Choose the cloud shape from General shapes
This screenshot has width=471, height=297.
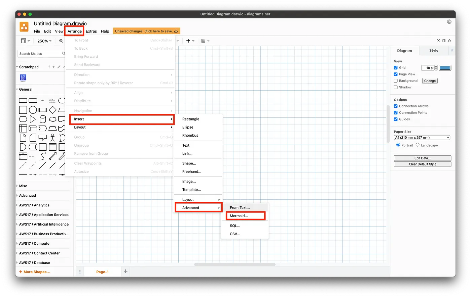point(52,119)
